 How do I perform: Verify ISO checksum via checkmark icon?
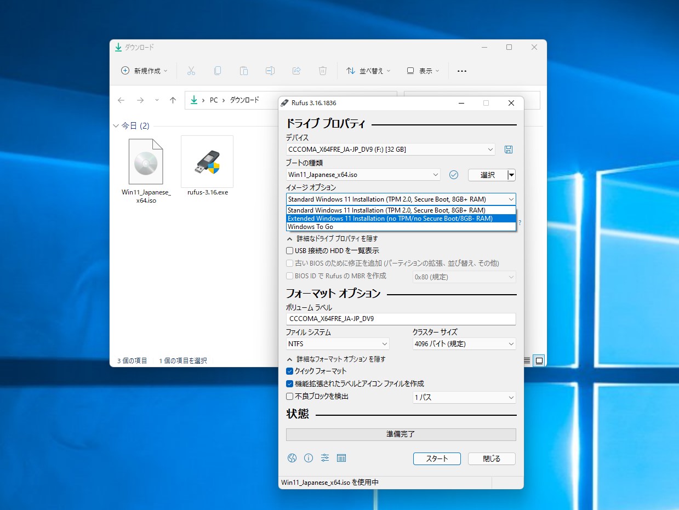coord(454,174)
